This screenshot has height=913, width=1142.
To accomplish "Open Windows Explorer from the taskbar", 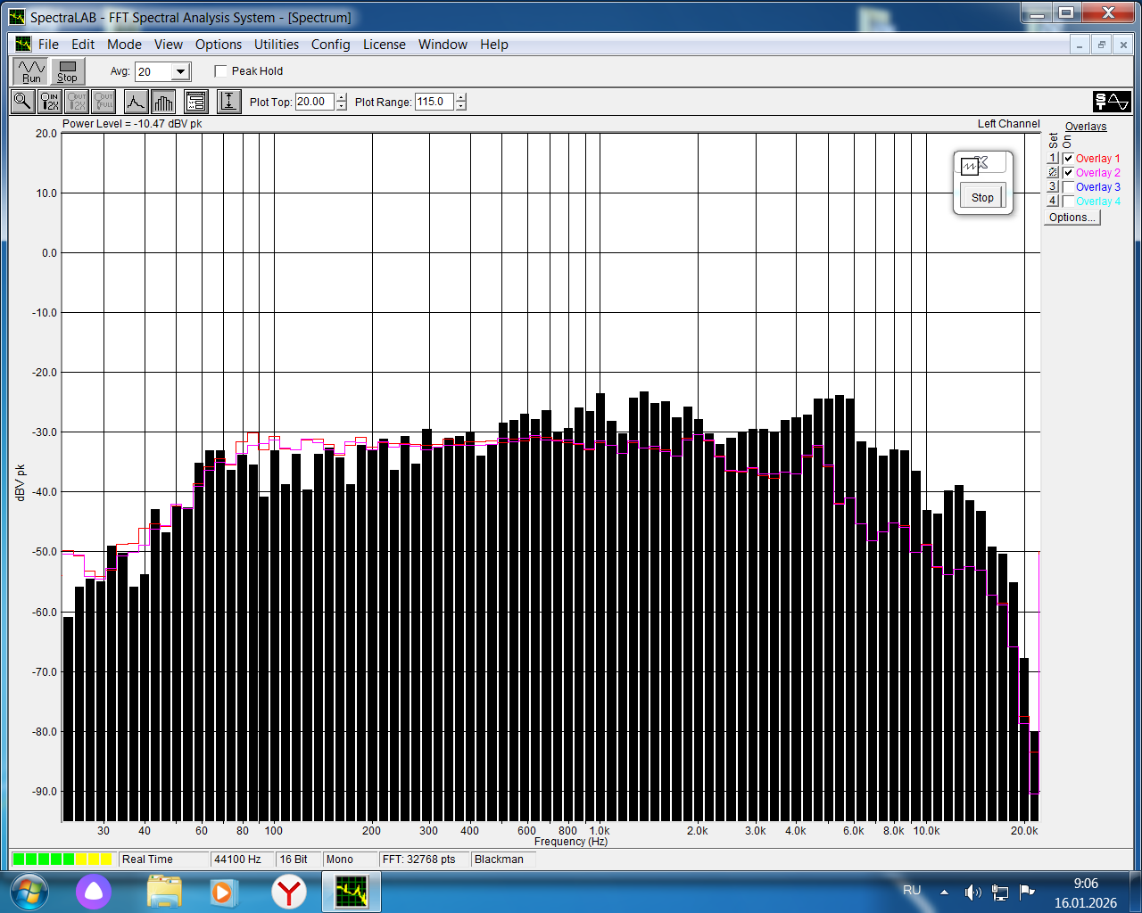I will coord(164,892).
